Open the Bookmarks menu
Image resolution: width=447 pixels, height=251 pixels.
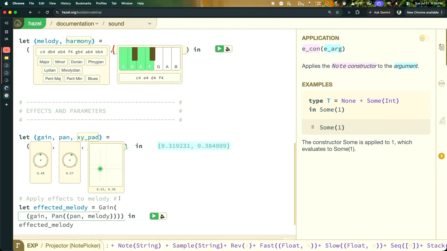(83, 3)
